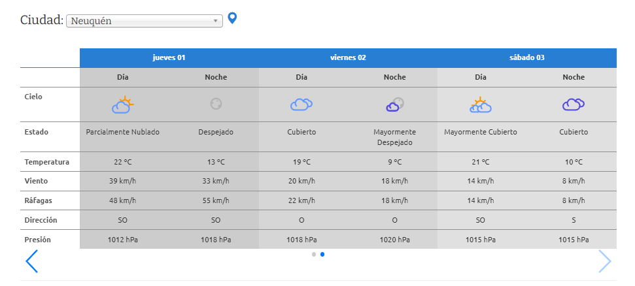Click the left previous arrow
This screenshot has height=286, width=635.
pyautogui.click(x=31, y=261)
